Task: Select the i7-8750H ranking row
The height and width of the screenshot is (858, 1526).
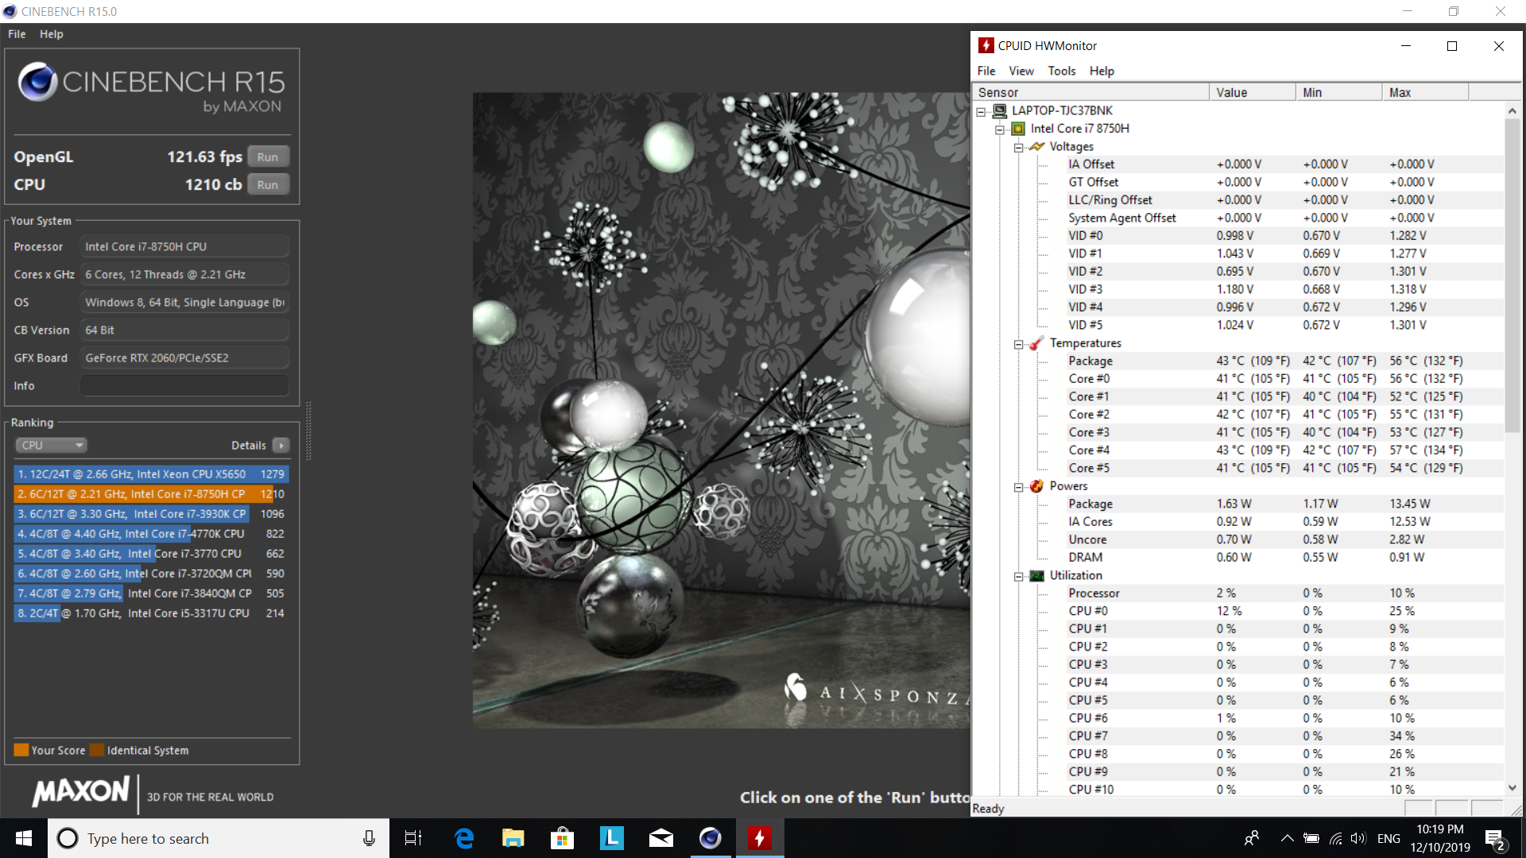Action: point(151,494)
